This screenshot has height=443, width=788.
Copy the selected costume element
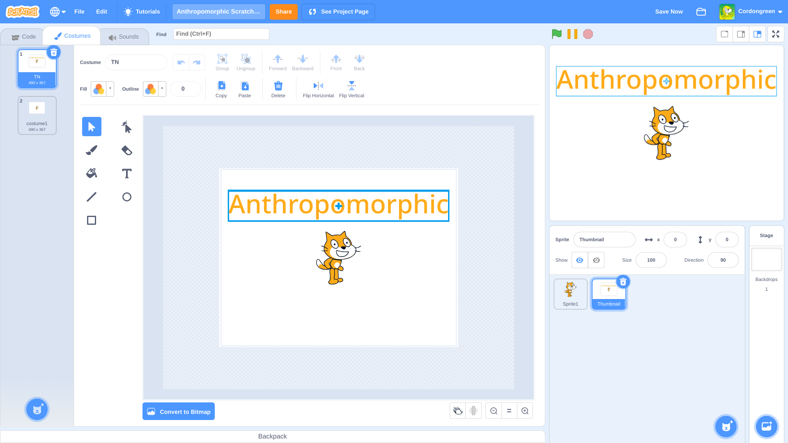[221, 89]
